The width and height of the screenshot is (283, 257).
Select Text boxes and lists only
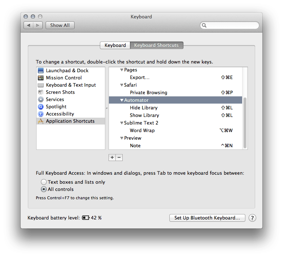[x=44, y=182]
